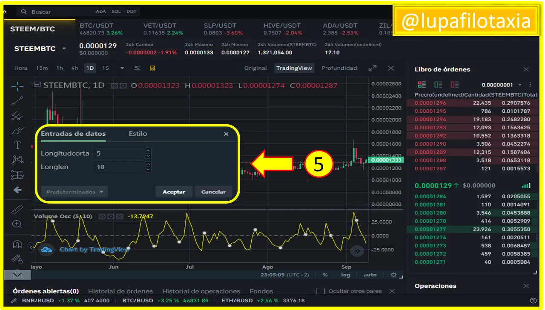Click the yellow chart templates icon
This screenshot has height=310, width=545.
click(152, 68)
